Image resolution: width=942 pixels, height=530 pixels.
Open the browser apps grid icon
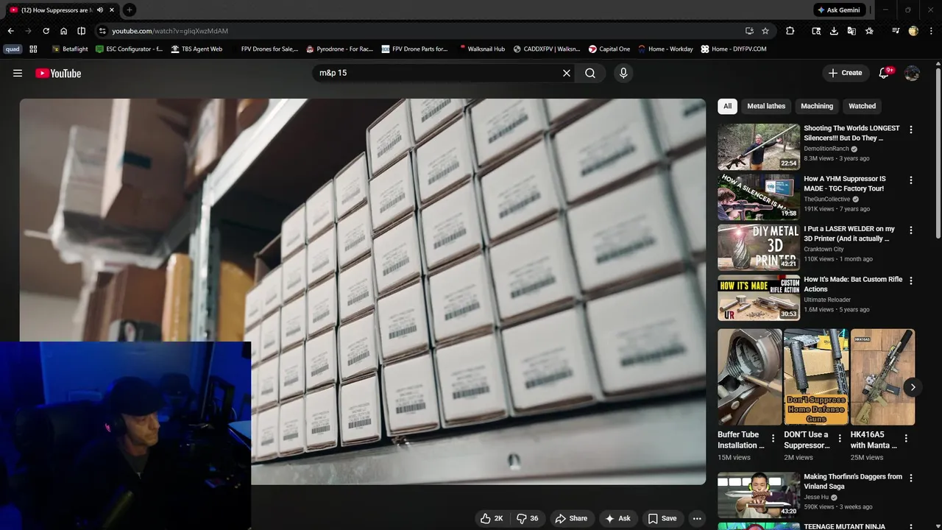pyautogui.click(x=33, y=49)
